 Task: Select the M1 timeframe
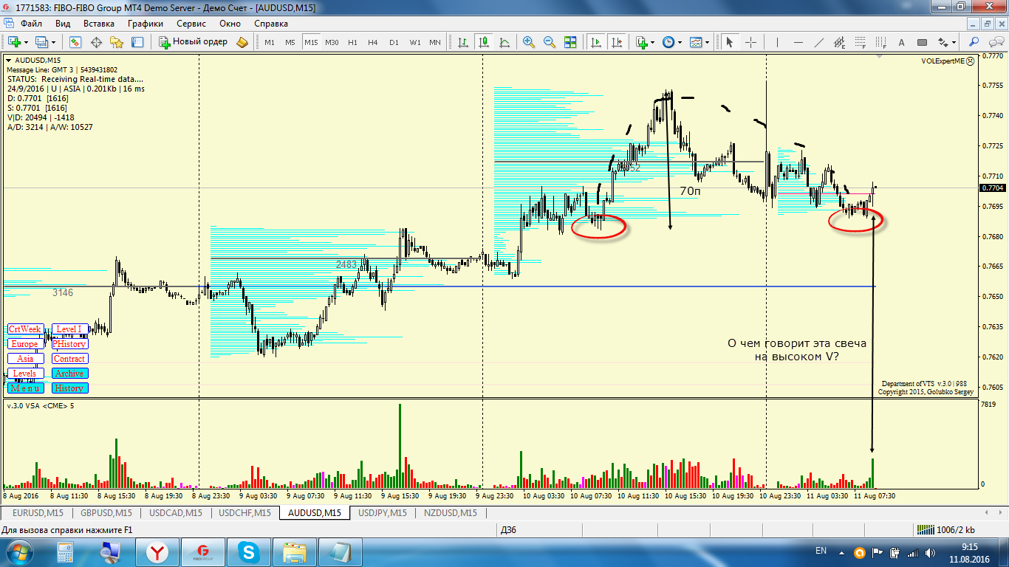click(x=270, y=42)
